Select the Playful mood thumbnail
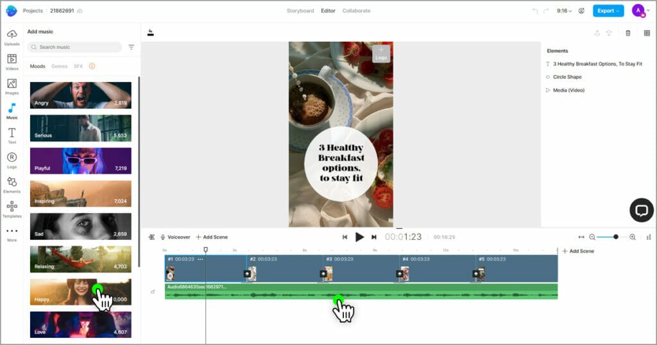Viewport: 657px width, 345px height. [x=80, y=161]
